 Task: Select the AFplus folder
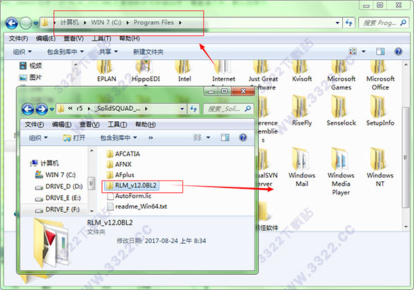tap(120, 175)
